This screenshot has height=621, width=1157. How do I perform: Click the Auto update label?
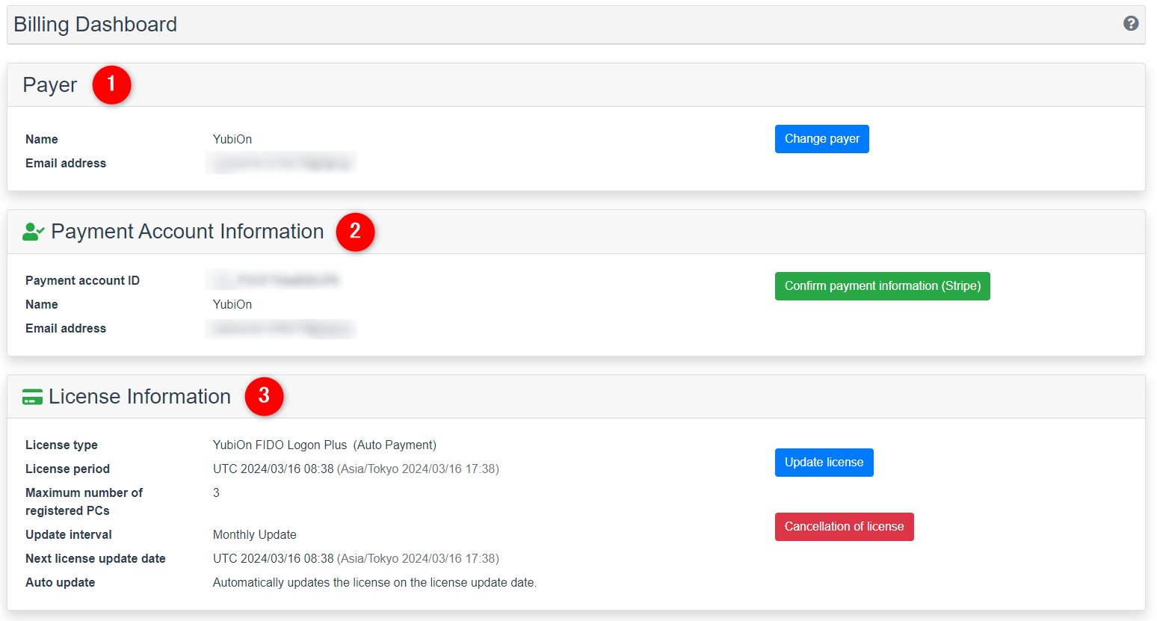60,583
